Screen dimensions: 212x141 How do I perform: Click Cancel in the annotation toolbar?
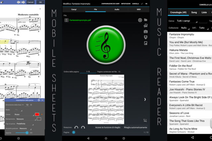click(30, 2)
